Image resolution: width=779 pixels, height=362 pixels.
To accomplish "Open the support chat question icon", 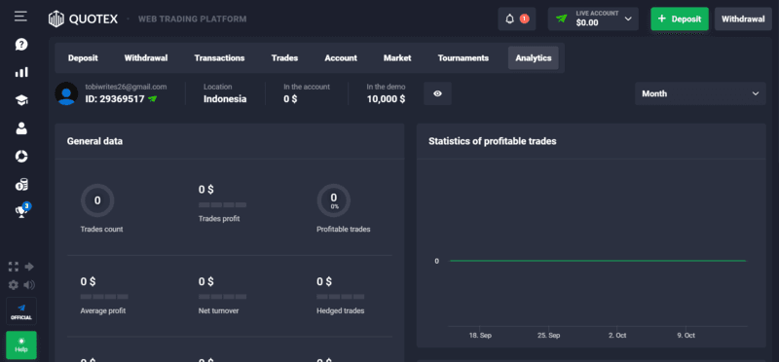I will tap(21, 45).
